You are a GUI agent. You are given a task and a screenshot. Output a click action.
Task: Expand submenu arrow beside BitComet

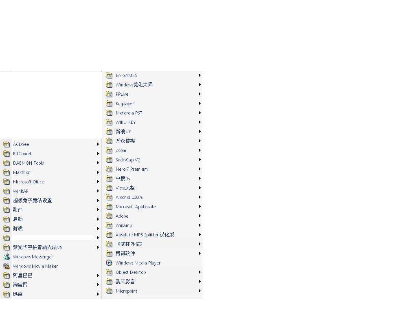pyautogui.click(x=98, y=154)
